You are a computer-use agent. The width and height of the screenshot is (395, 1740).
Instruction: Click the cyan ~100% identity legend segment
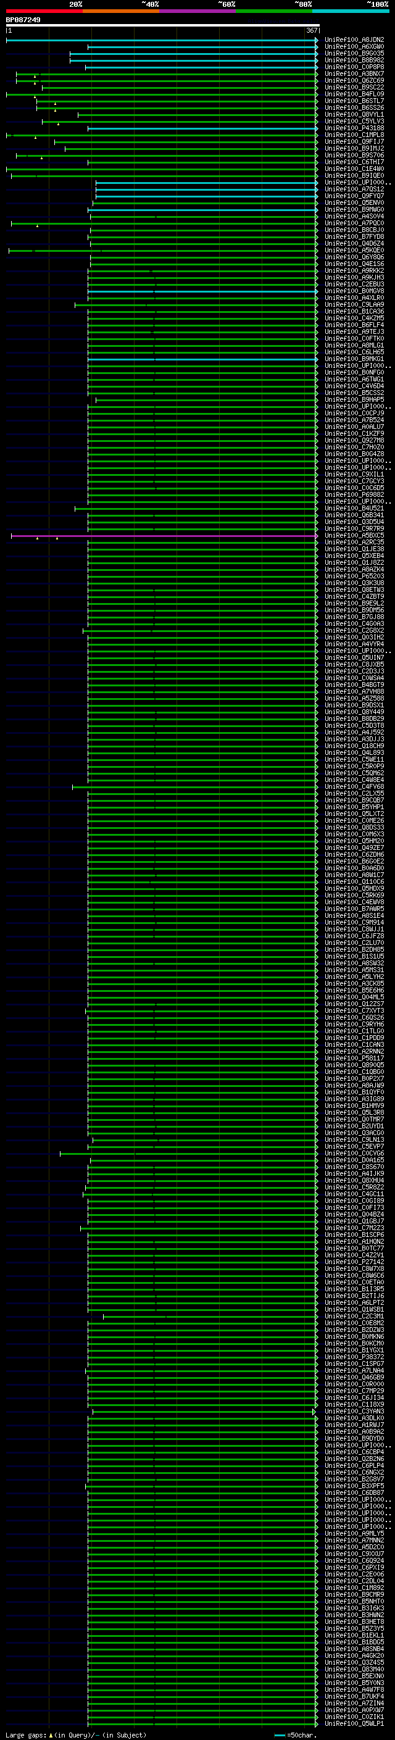pos(351,11)
